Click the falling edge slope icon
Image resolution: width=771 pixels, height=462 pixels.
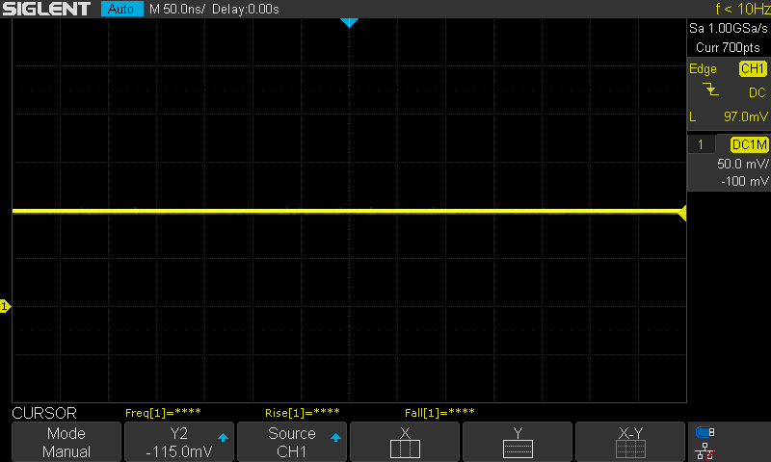710,90
